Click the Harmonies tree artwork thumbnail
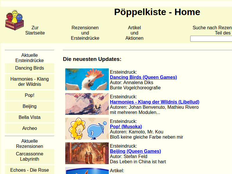This screenshot has height=174, width=232. (87, 104)
